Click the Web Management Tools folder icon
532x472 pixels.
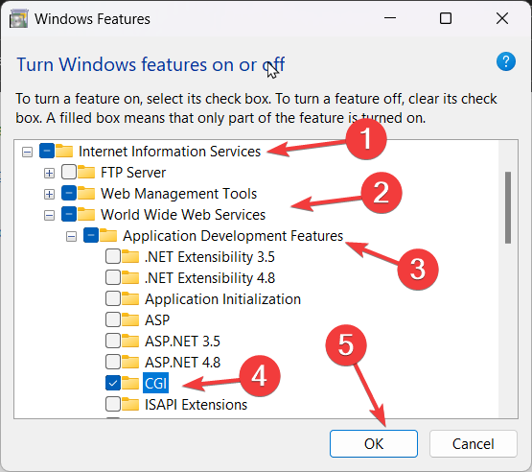pyautogui.click(x=86, y=193)
